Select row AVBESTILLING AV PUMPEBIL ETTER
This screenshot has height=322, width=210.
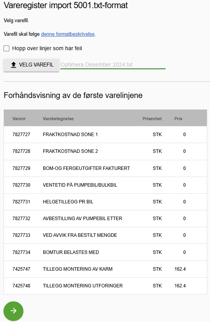pos(105,219)
